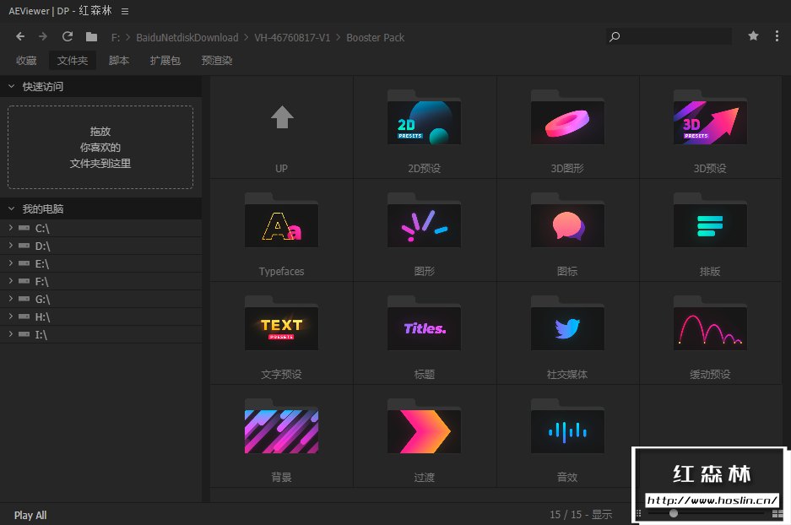The image size is (791, 525).
Task: Expand the H:\ drive node
Action: tap(11, 317)
